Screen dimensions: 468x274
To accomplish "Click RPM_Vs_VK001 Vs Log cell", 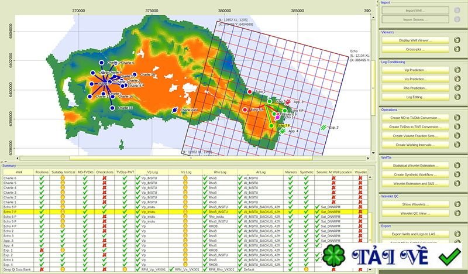I will tap(185, 269).
